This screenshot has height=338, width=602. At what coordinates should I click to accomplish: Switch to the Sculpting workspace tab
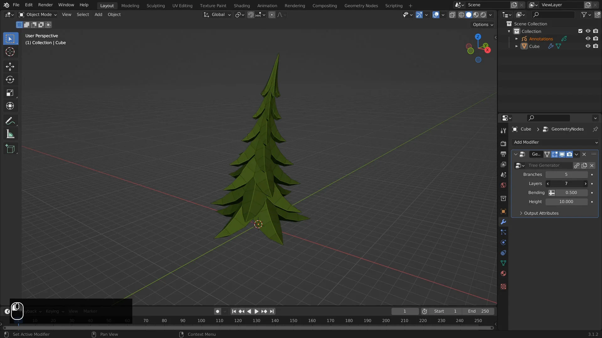pyautogui.click(x=156, y=6)
